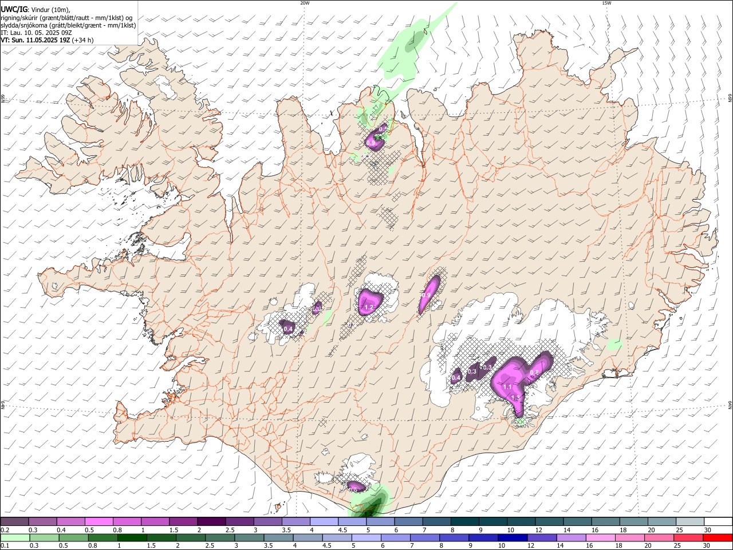Click the '4.5' tick label on snow scale
This screenshot has width=733, height=550.
342,530
